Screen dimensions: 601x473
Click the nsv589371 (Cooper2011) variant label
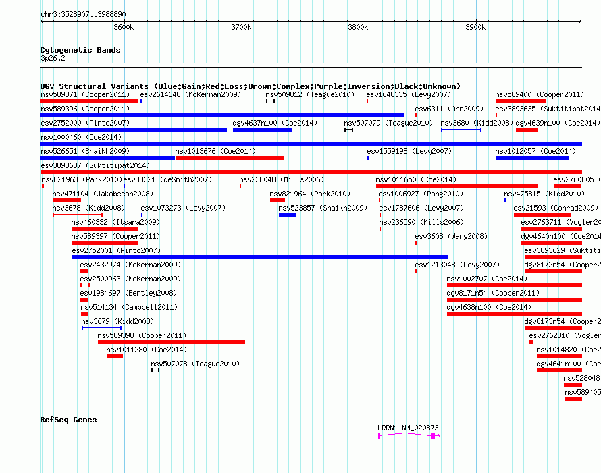[85, 94]
